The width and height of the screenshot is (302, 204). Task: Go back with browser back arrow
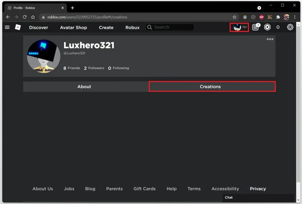[x=8, y=17]
